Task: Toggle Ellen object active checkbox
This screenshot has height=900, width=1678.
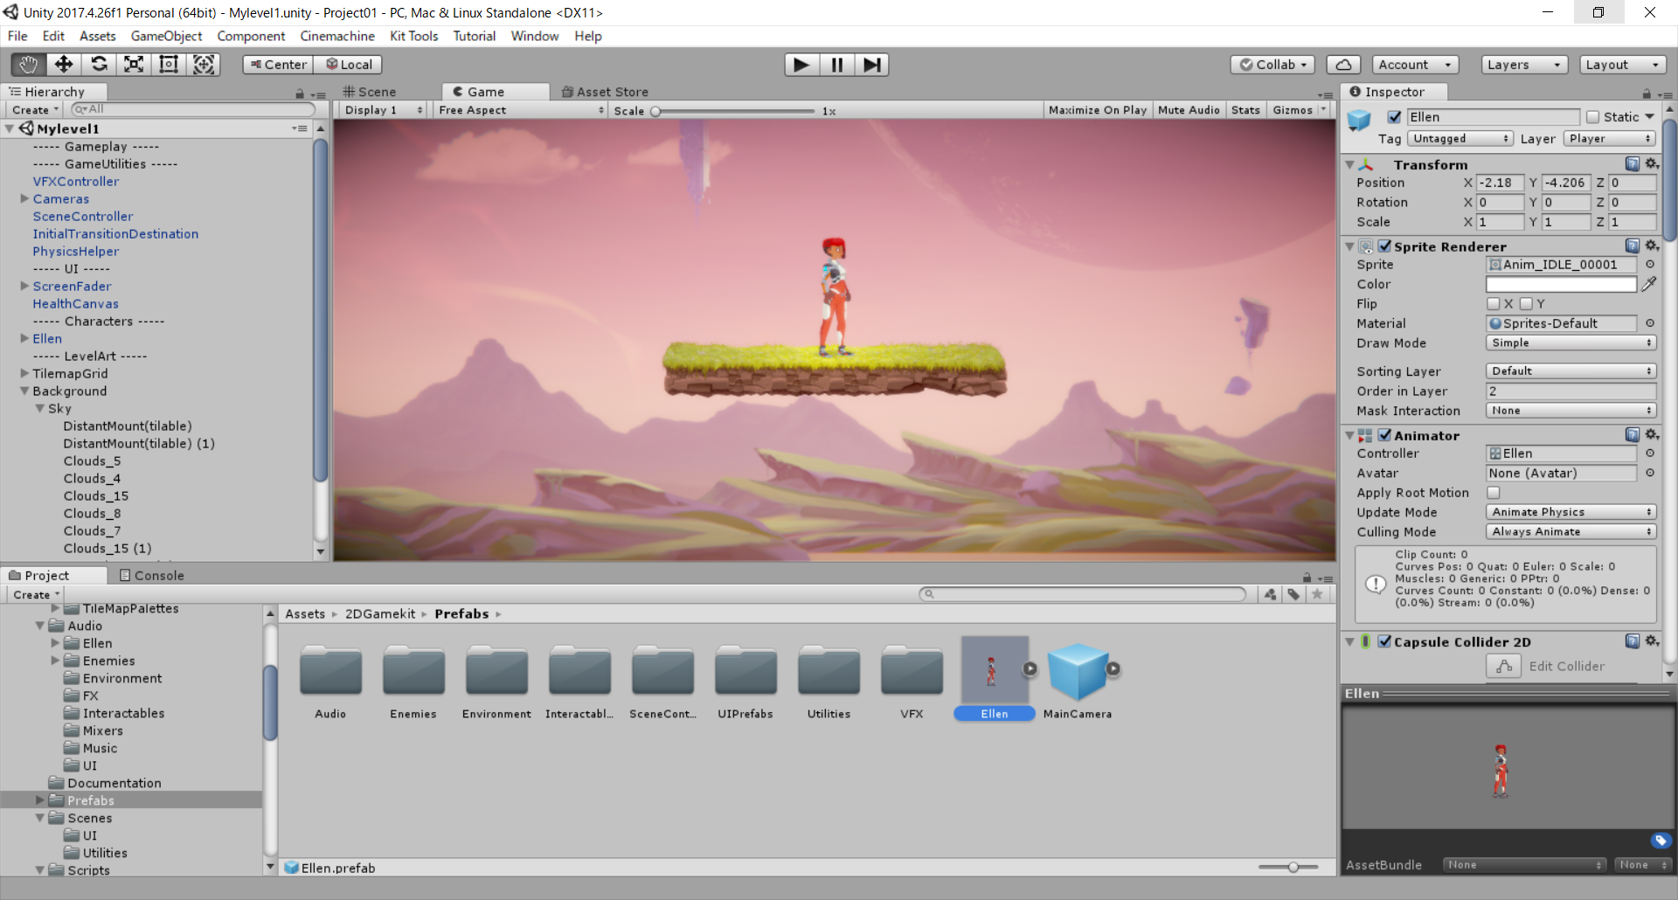Action: 1394,117
